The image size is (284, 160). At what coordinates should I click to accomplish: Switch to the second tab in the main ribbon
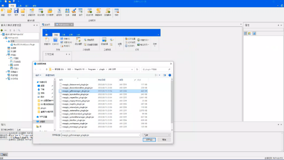coord(20,6)
